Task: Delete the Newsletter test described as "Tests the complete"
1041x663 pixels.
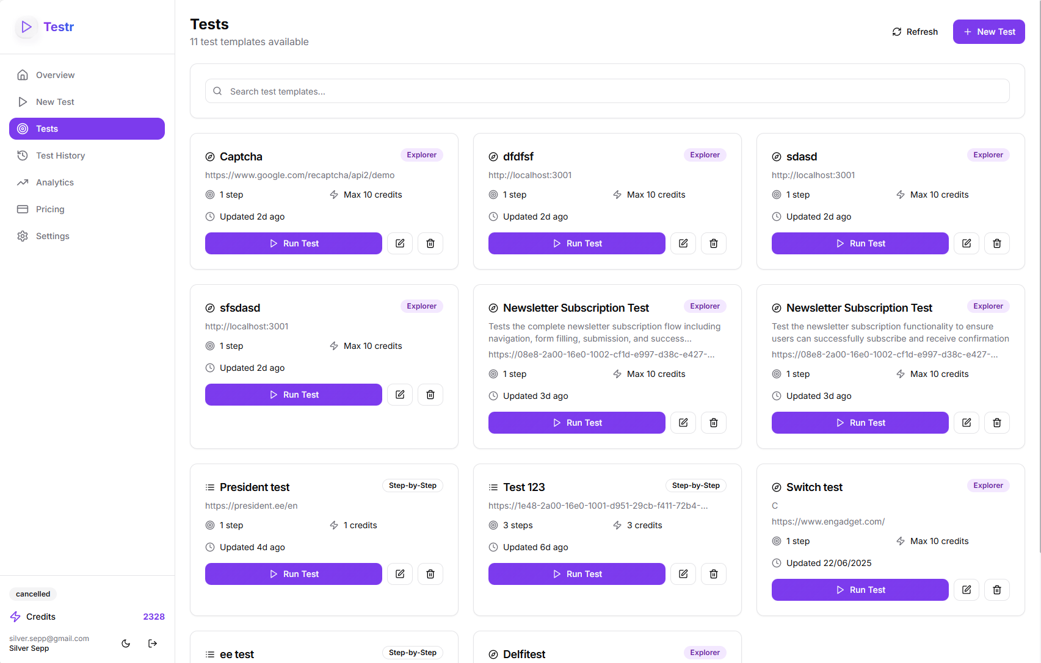Action: click(714, 423)
